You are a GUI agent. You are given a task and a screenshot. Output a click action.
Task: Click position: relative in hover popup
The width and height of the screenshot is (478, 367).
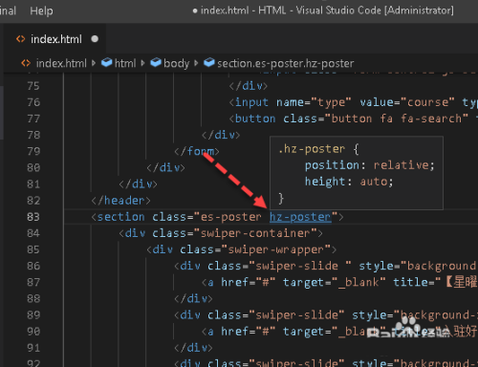(x=369, y=165)
